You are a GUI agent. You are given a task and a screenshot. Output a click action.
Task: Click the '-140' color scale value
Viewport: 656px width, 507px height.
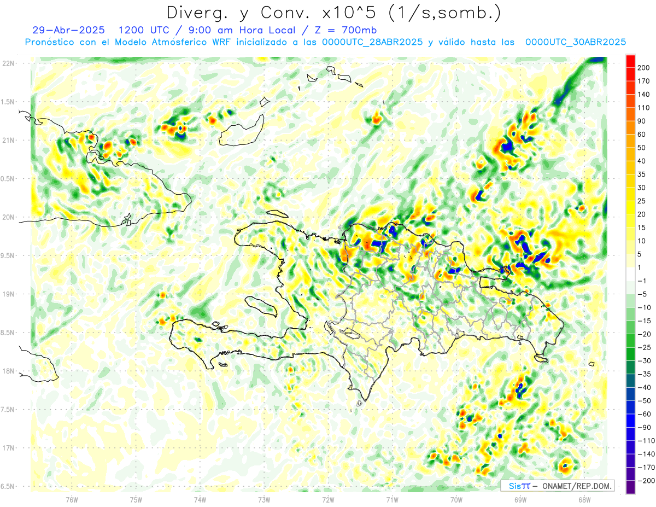(647, 454)
